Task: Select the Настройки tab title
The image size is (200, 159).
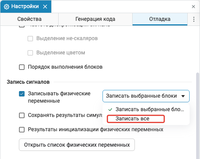Action: (25, 6)
